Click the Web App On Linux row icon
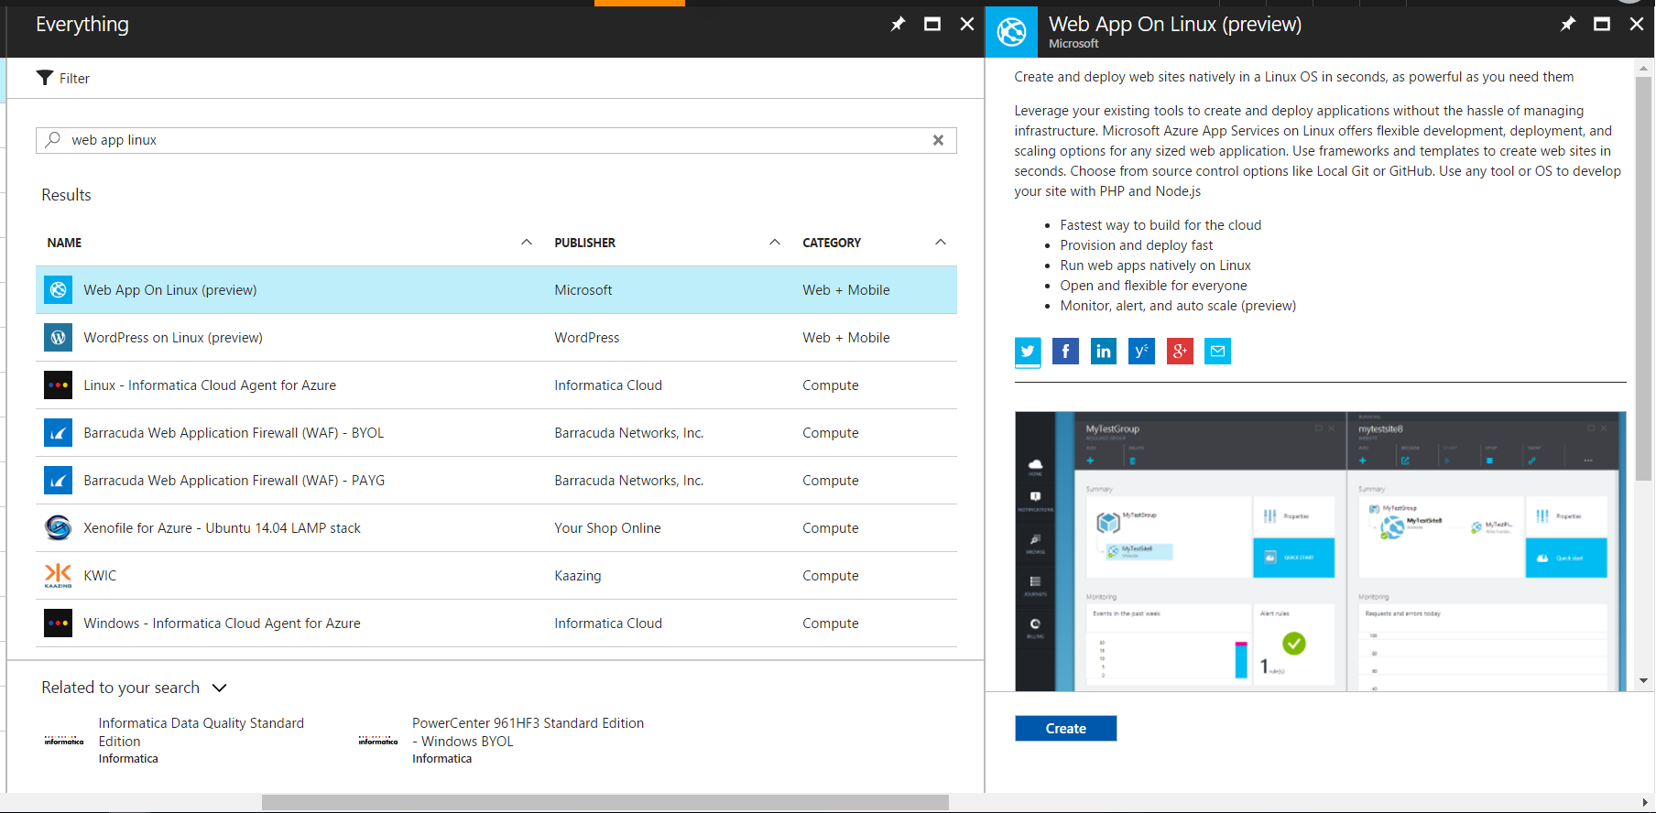 [58, 290]
